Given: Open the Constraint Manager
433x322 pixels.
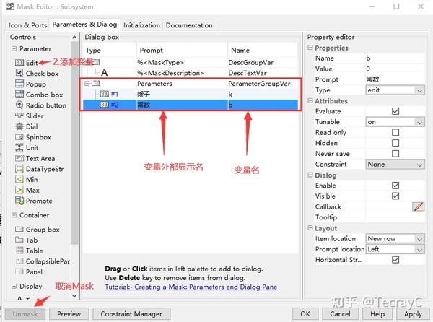Looking at the screenshot, I should (x=131, y=314).
